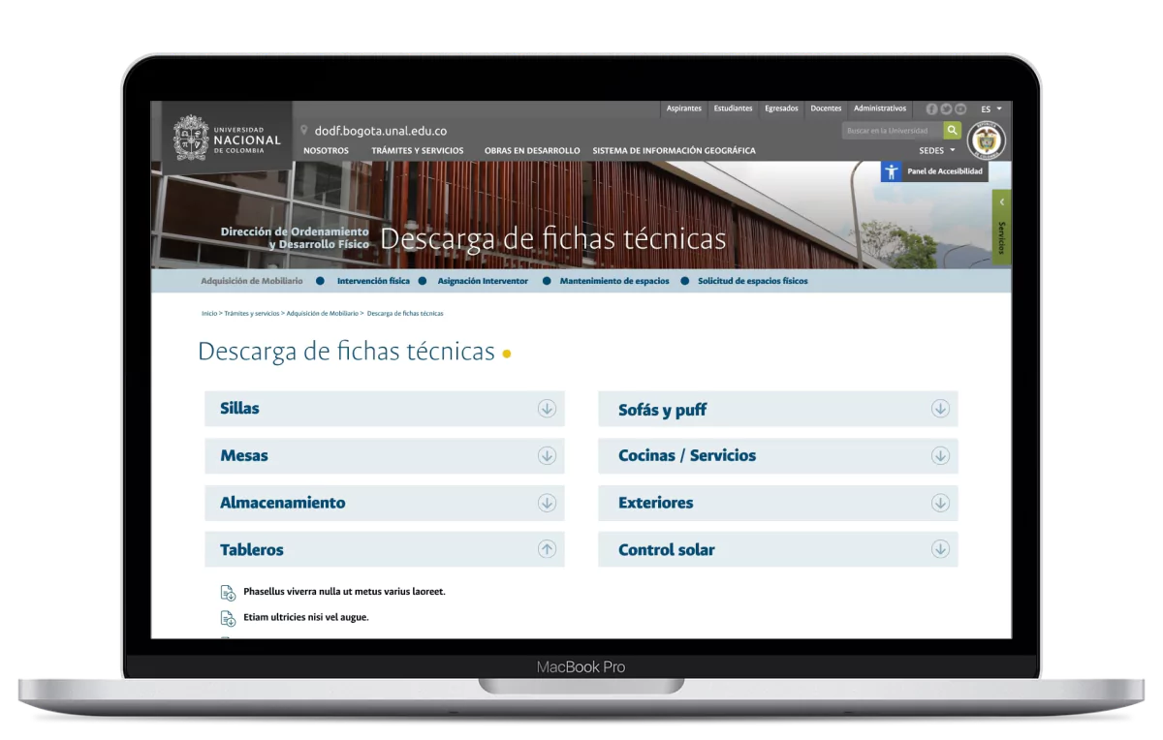The width and height of the screenshot is (1163, 740).
Task: Open SISTEMA DE INFORMACIÓN GEOGRÁFICA menu
Action: click(675, 151)
